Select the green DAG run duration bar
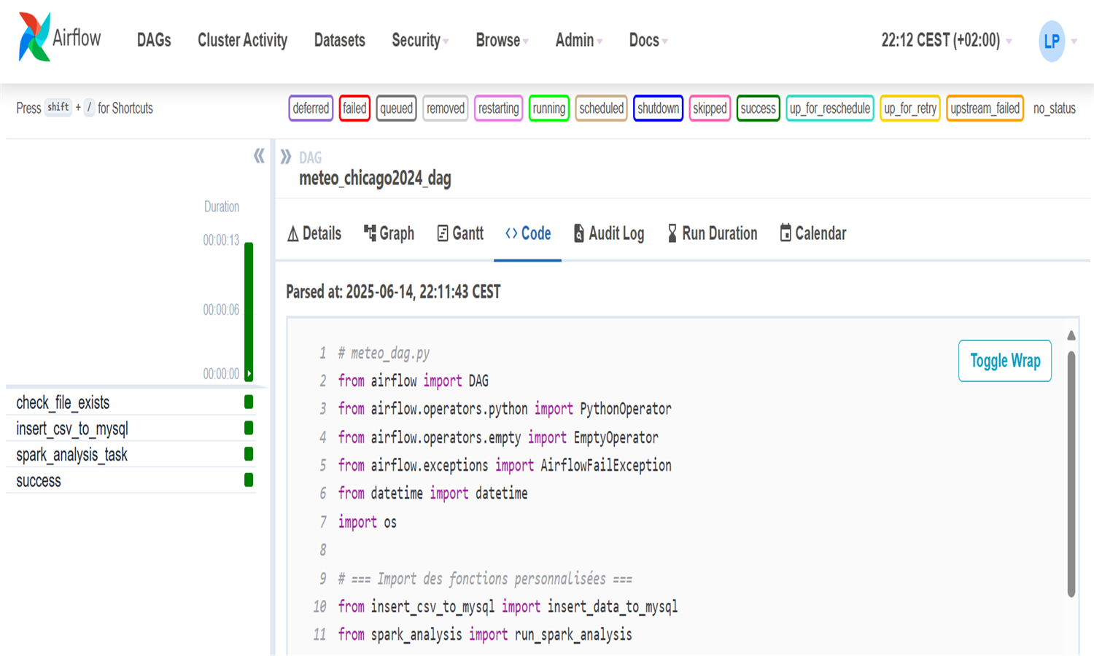1094x656 pixels. pos(249,310)
